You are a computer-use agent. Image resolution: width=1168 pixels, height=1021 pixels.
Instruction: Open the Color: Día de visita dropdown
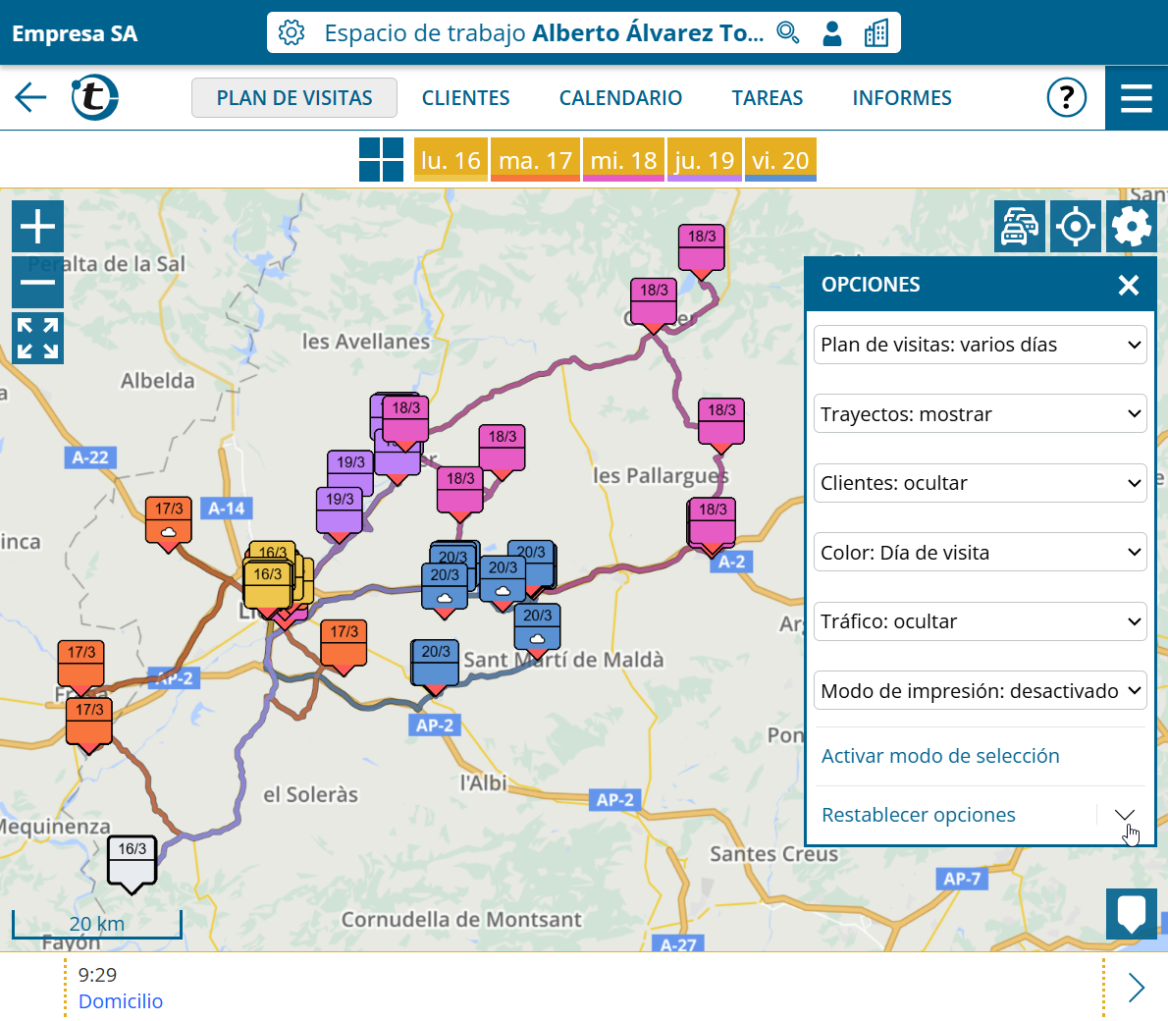(x=980, y=553)
